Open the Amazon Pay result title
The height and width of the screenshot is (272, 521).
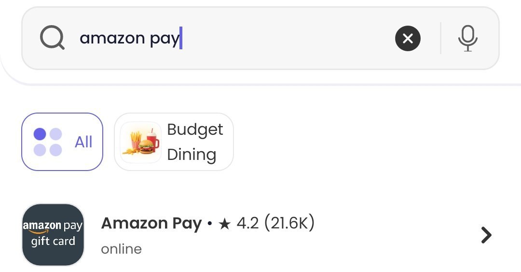click(151, 224)
